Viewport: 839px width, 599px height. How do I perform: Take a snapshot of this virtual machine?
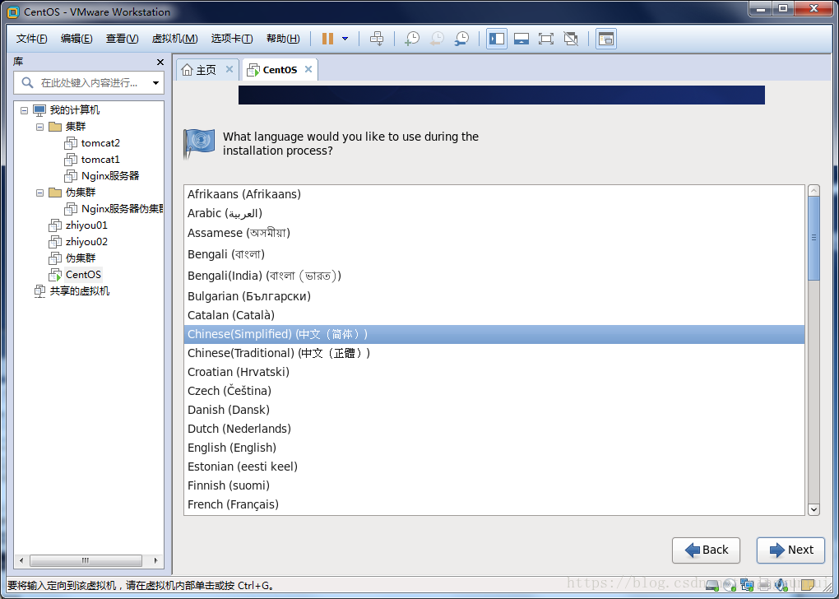pos(412,39)
